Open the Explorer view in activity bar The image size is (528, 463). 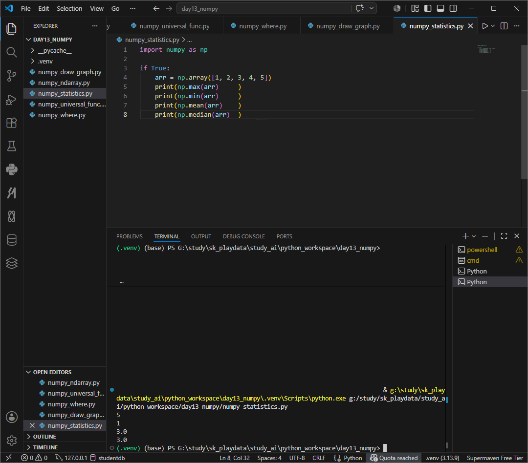click(x=11, y=29)
